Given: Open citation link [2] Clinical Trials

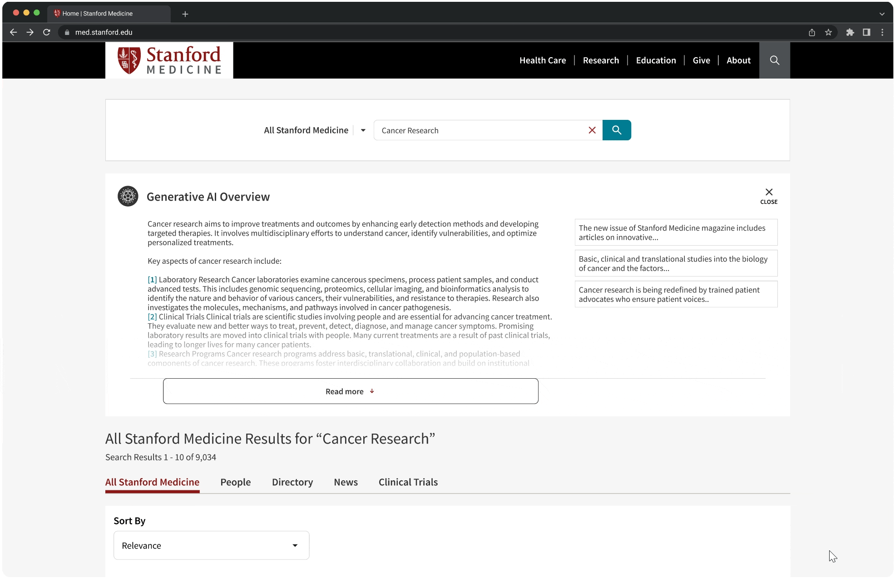Looking at the screenshot, I should click(x=152, y=317).
